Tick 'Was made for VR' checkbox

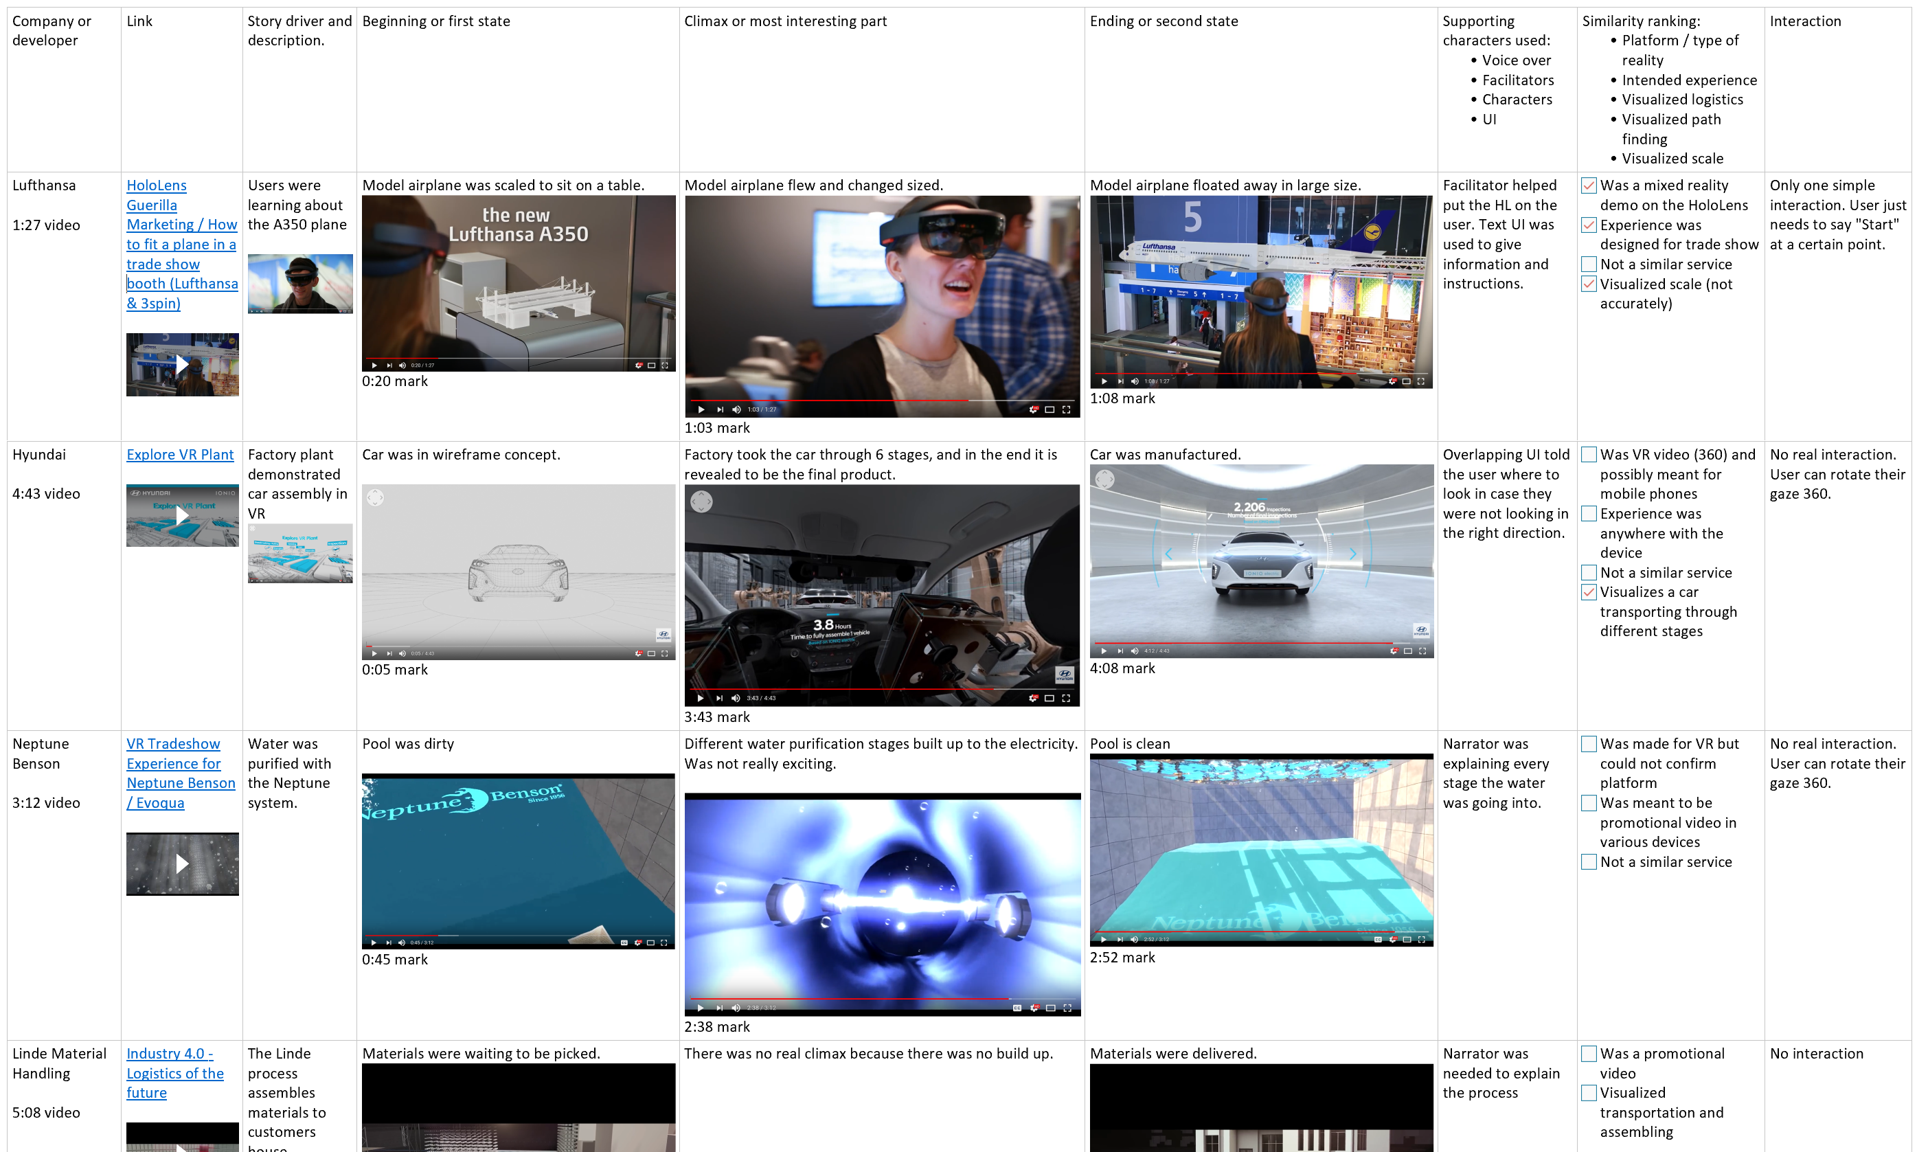point(1589,744)
